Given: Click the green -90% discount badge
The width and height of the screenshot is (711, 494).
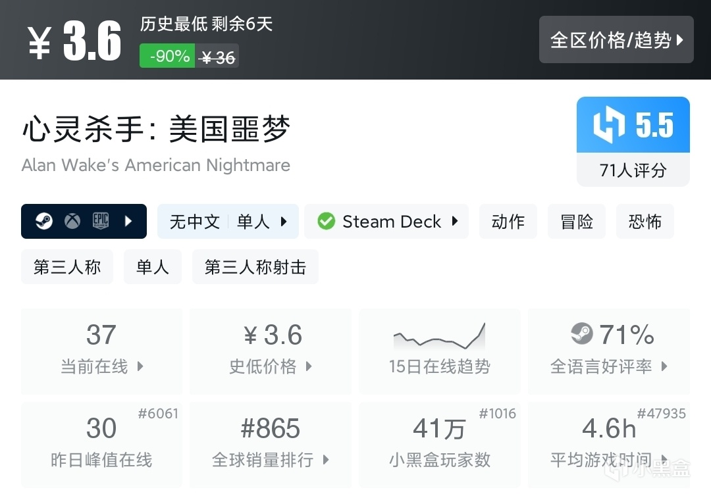Looking at the screenshot, I should click(167, 57).
